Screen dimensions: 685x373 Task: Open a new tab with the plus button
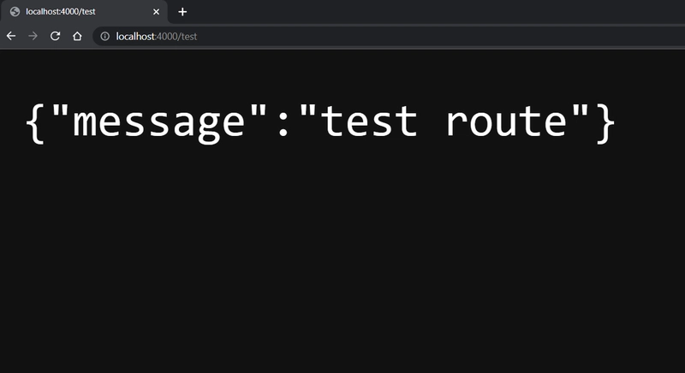pyautogui.click(x=182, y=12)
